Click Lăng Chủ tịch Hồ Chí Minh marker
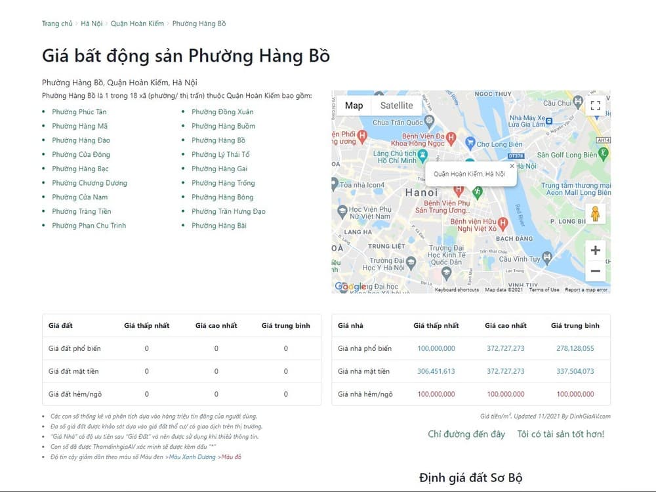The width and height of the screenshot is (656, 492). point(422,156)
